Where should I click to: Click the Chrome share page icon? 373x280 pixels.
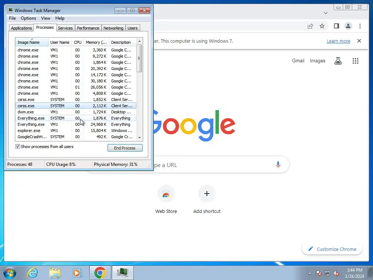click(x=310, y=26)
